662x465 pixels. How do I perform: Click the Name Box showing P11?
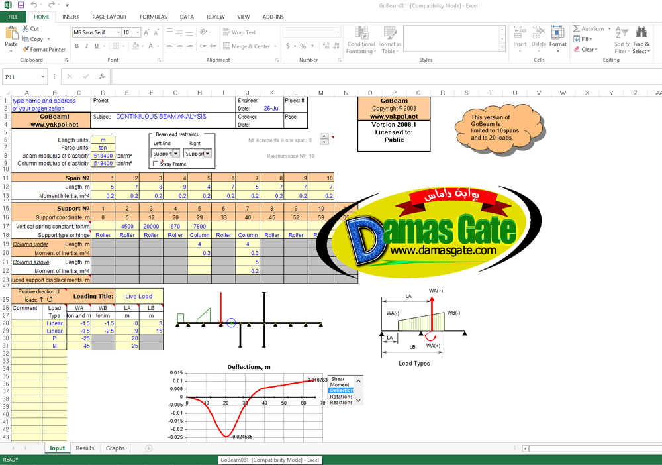tap(21, 76)
